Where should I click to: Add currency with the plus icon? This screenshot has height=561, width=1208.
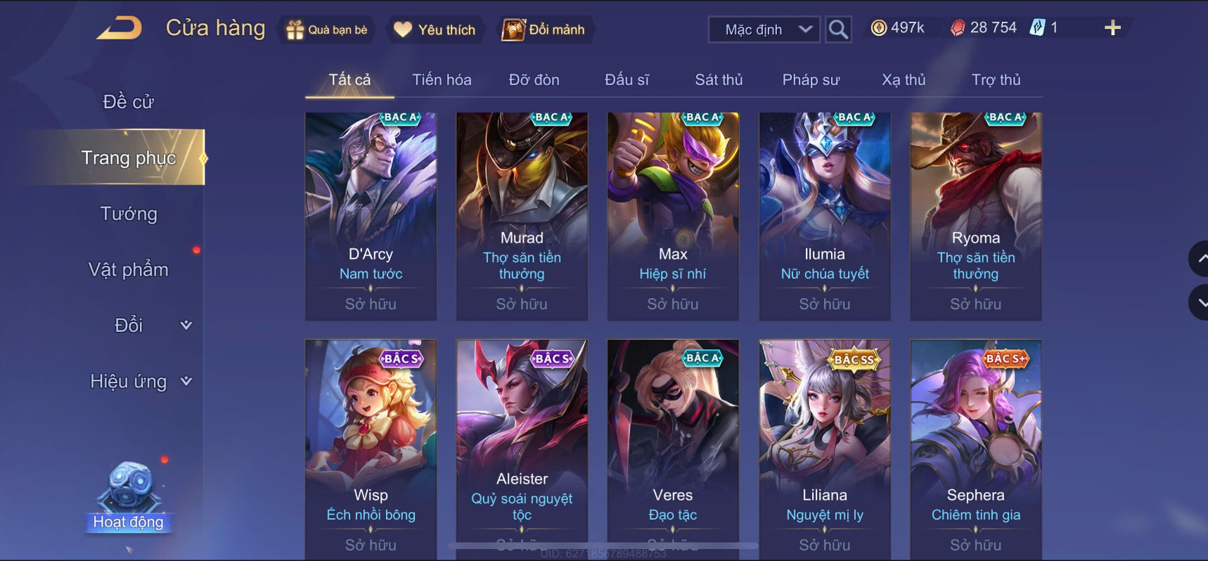1112,28
